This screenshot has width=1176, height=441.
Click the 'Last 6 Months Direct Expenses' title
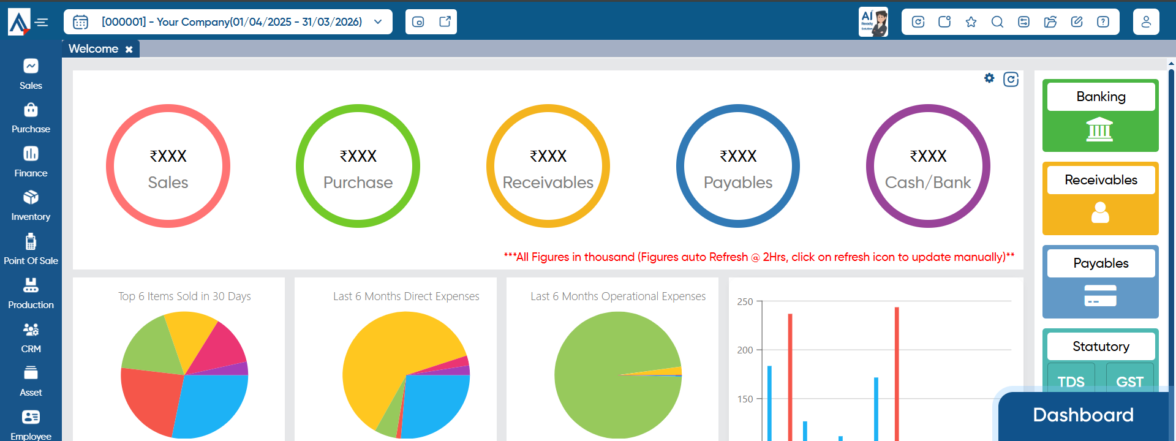tap(406, 296)
